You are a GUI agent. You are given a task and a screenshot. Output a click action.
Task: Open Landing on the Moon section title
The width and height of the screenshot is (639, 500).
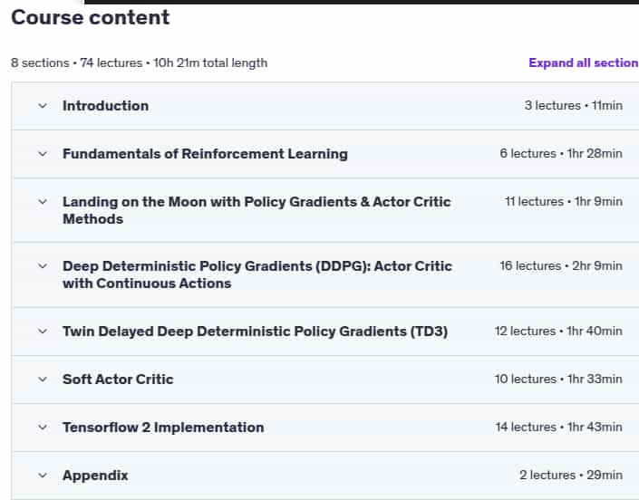pyautogui.click(x=257, y=210)
